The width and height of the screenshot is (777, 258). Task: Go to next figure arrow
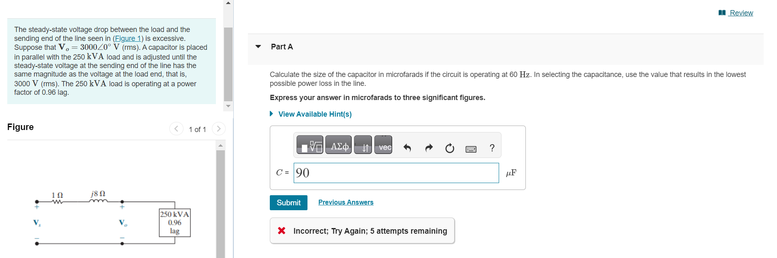(x=219, y=129)
